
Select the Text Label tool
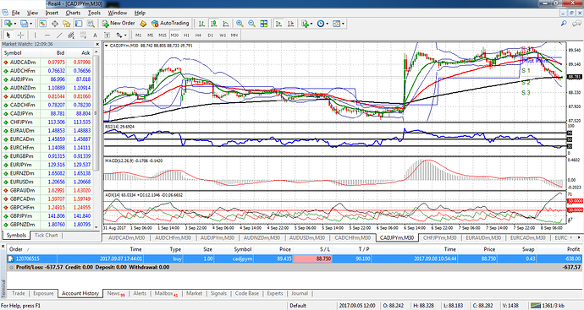107,35
